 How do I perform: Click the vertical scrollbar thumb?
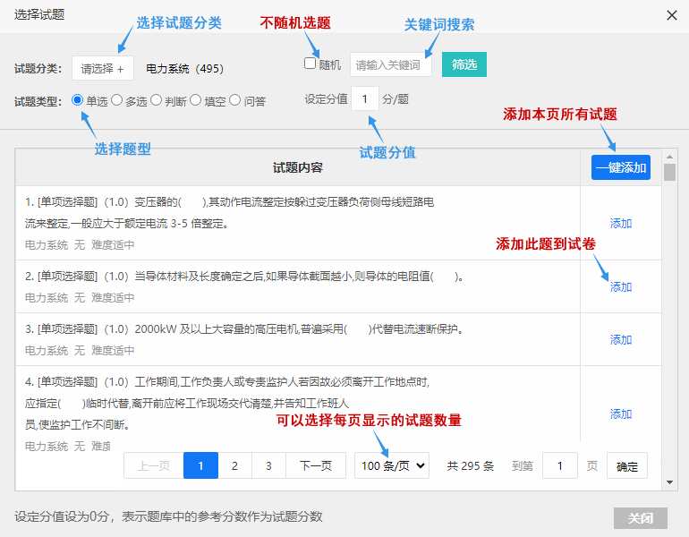tap(669, 172)
